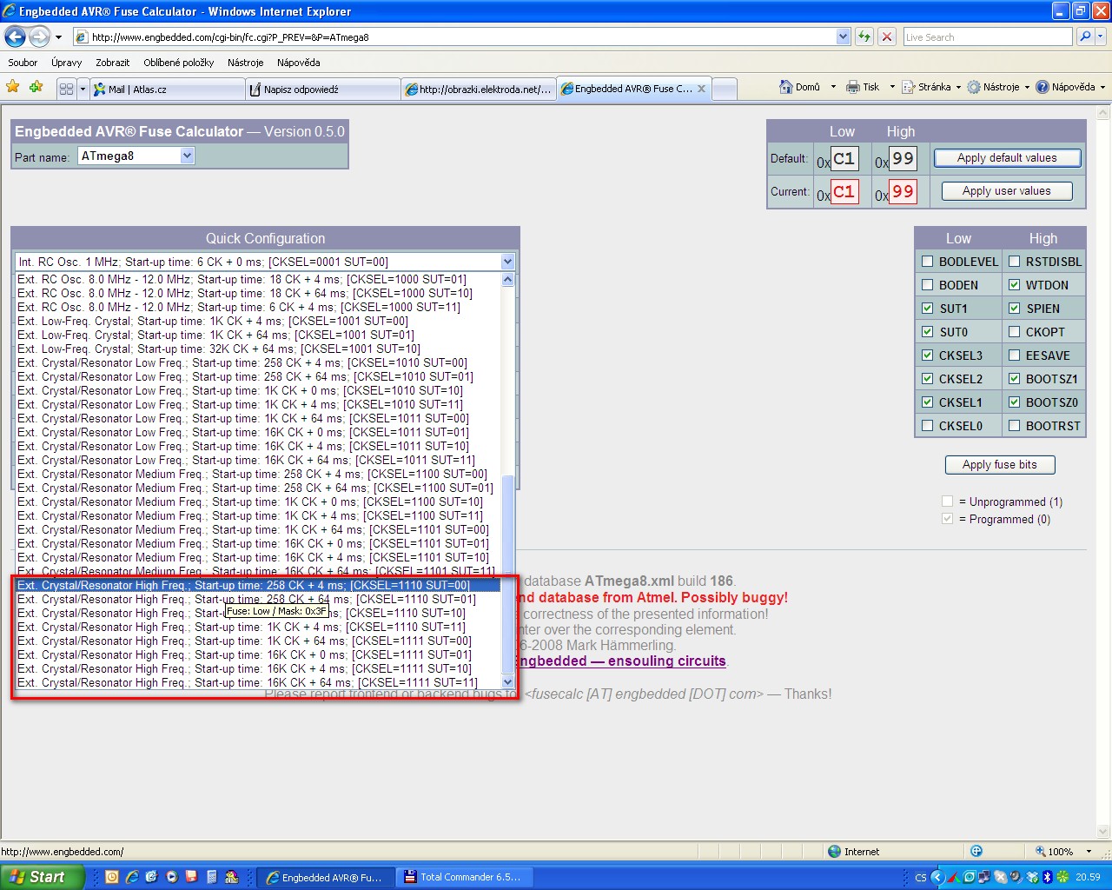This screenshot has width=1112, height=890.
Task: Follow the Engbedded — ensouling circuits link
Action: pyautogui.click(x=621, y=661)
